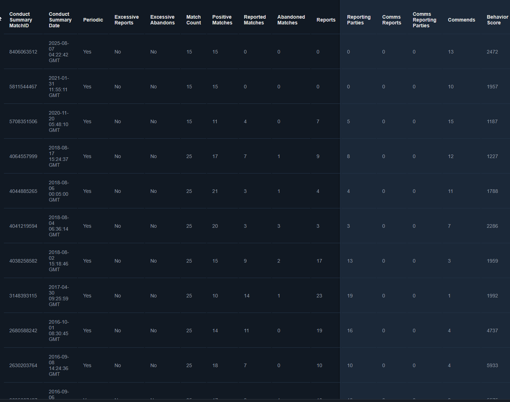Click Abandoned Matches value 3 in row 4041219594
This screenshot has width=510, height=402.
tap(279, 226)
